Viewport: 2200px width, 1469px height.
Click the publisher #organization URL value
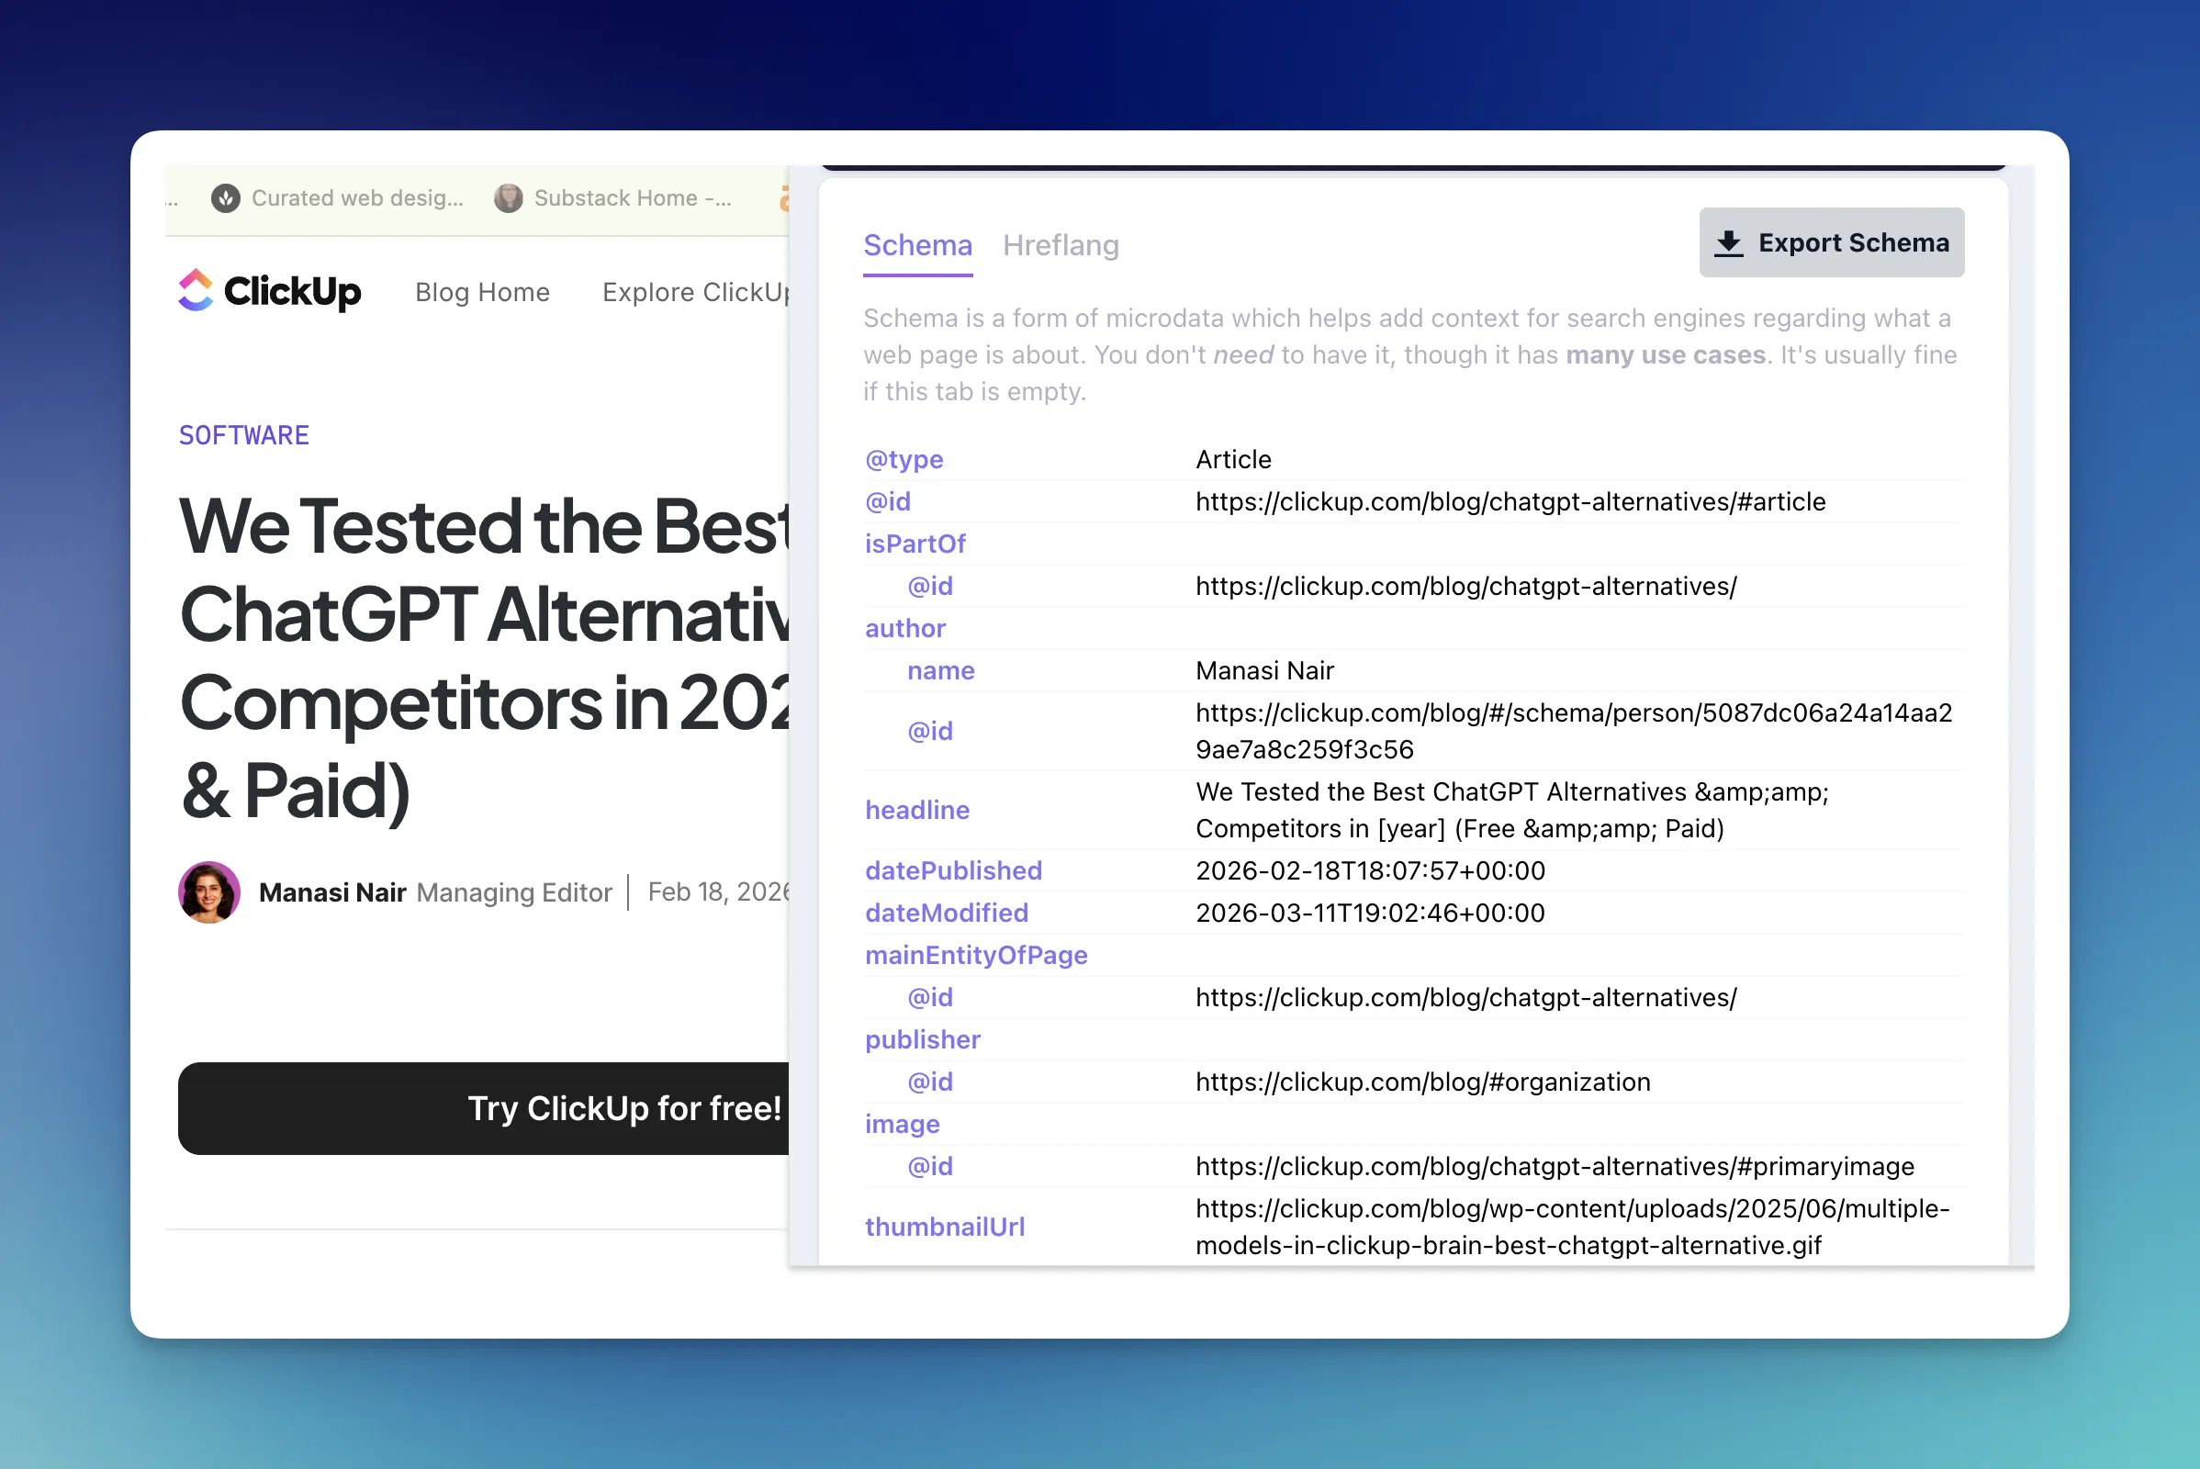(1422, 1082)
